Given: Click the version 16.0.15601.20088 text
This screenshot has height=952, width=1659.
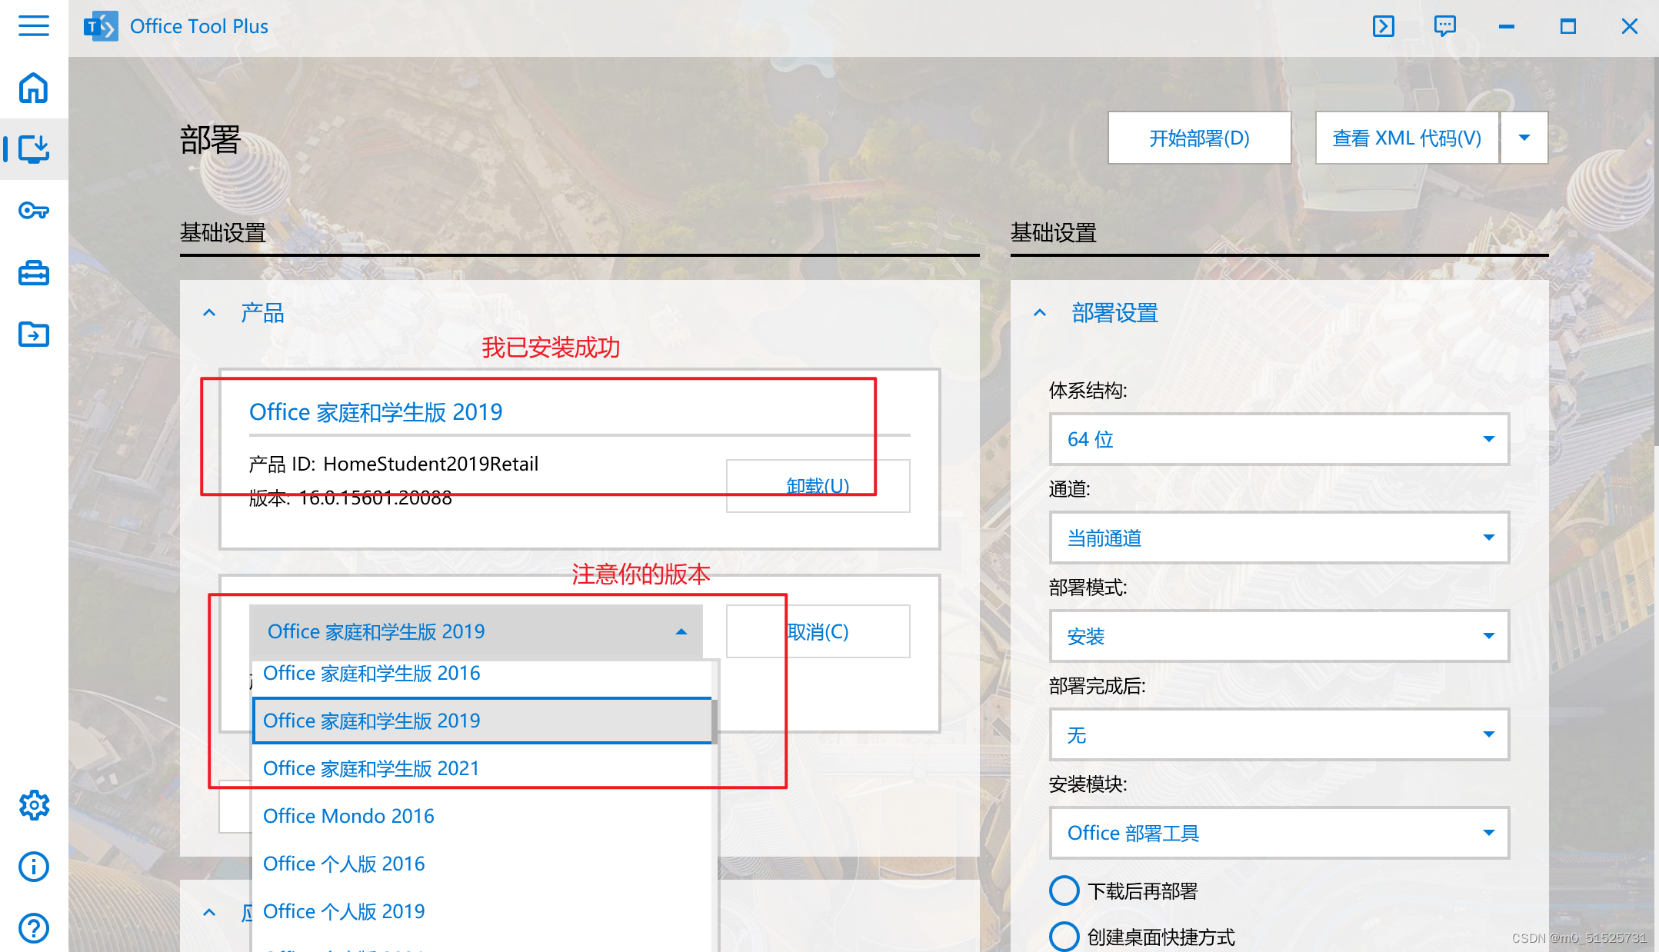Looking at the screenshot, I should coord(350,498).
